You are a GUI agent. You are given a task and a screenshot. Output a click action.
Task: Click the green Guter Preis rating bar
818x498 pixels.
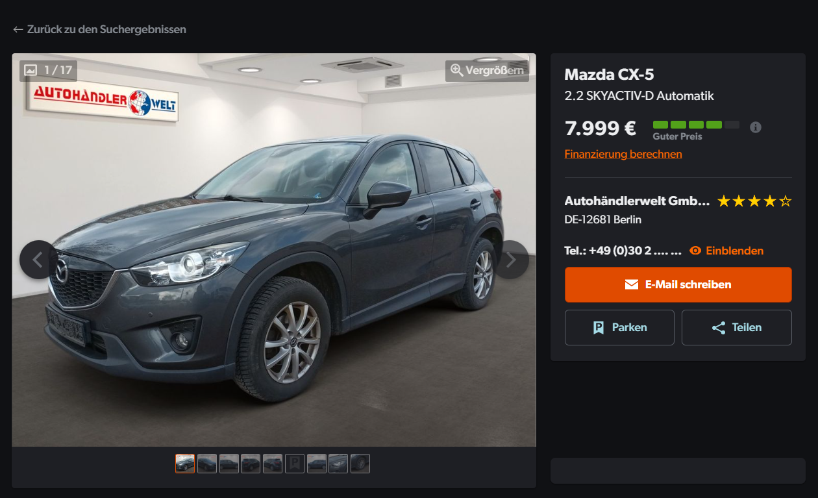(x=696, y=125)
